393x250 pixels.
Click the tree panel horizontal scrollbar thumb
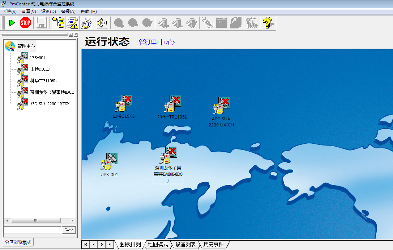(x=35, y=220)
